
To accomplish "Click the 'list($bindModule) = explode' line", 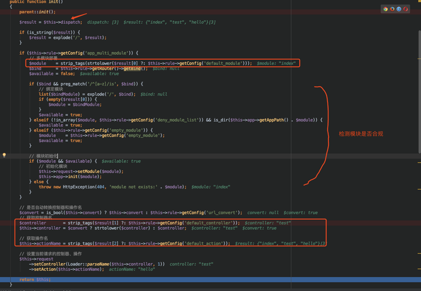I will coord(87,94).
